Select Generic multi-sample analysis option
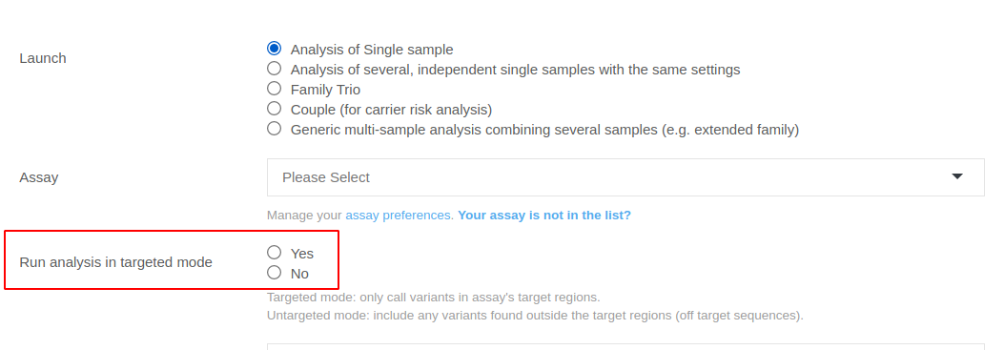The width and height of the screenshot is (1004, 350). coord(274,129)
